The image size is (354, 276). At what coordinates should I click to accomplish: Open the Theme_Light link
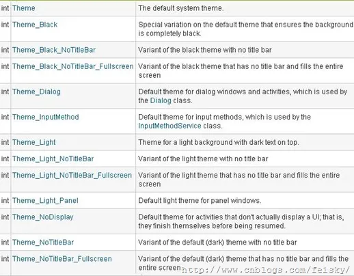[34, 142]
